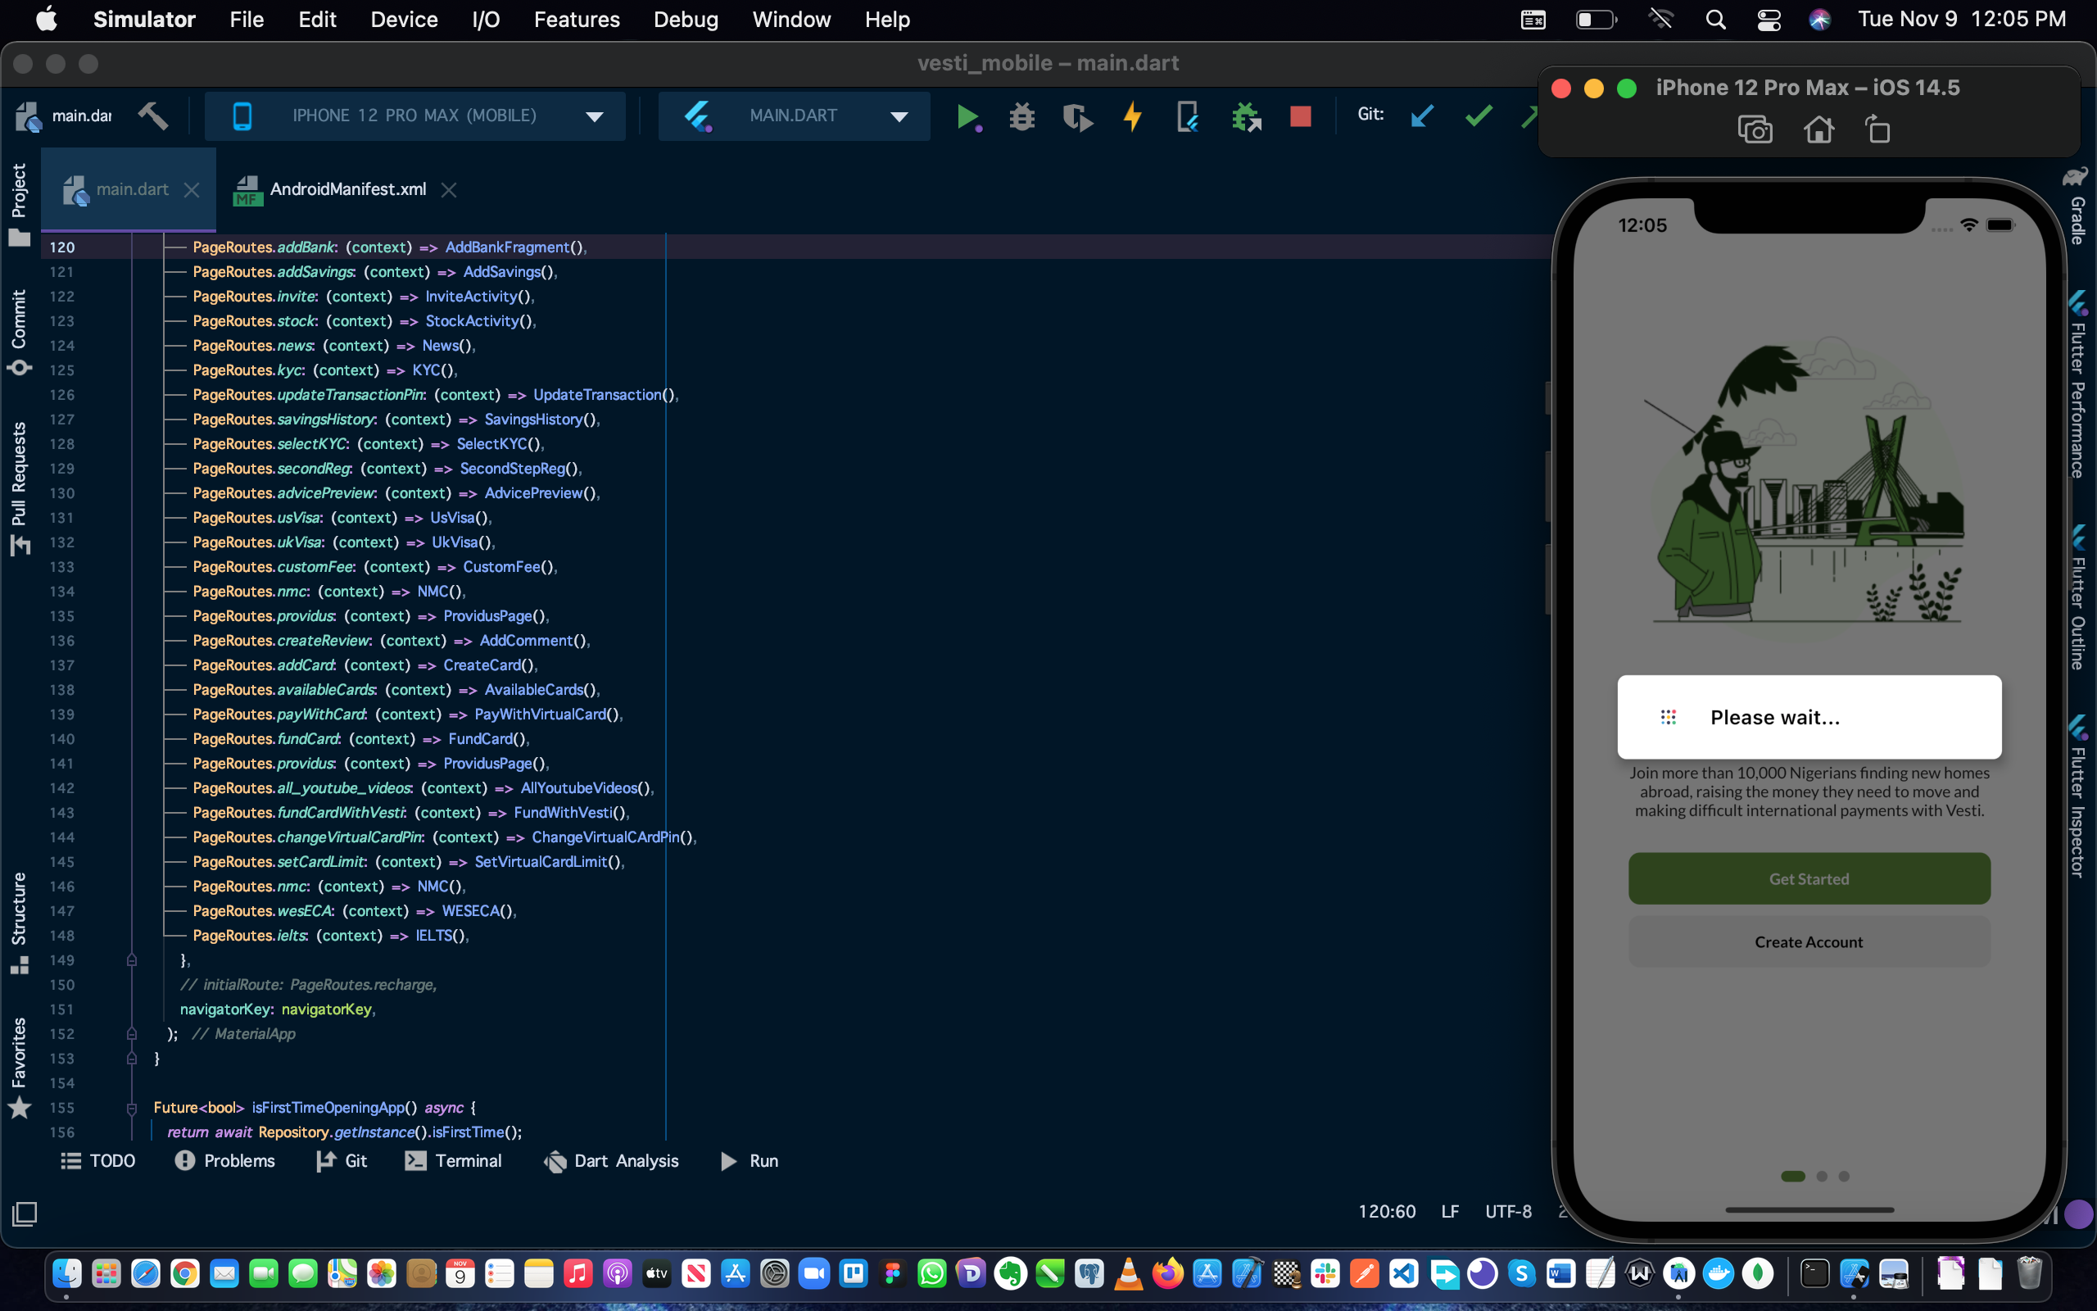Tap the Create Account button

click(x=1809, y=941)
